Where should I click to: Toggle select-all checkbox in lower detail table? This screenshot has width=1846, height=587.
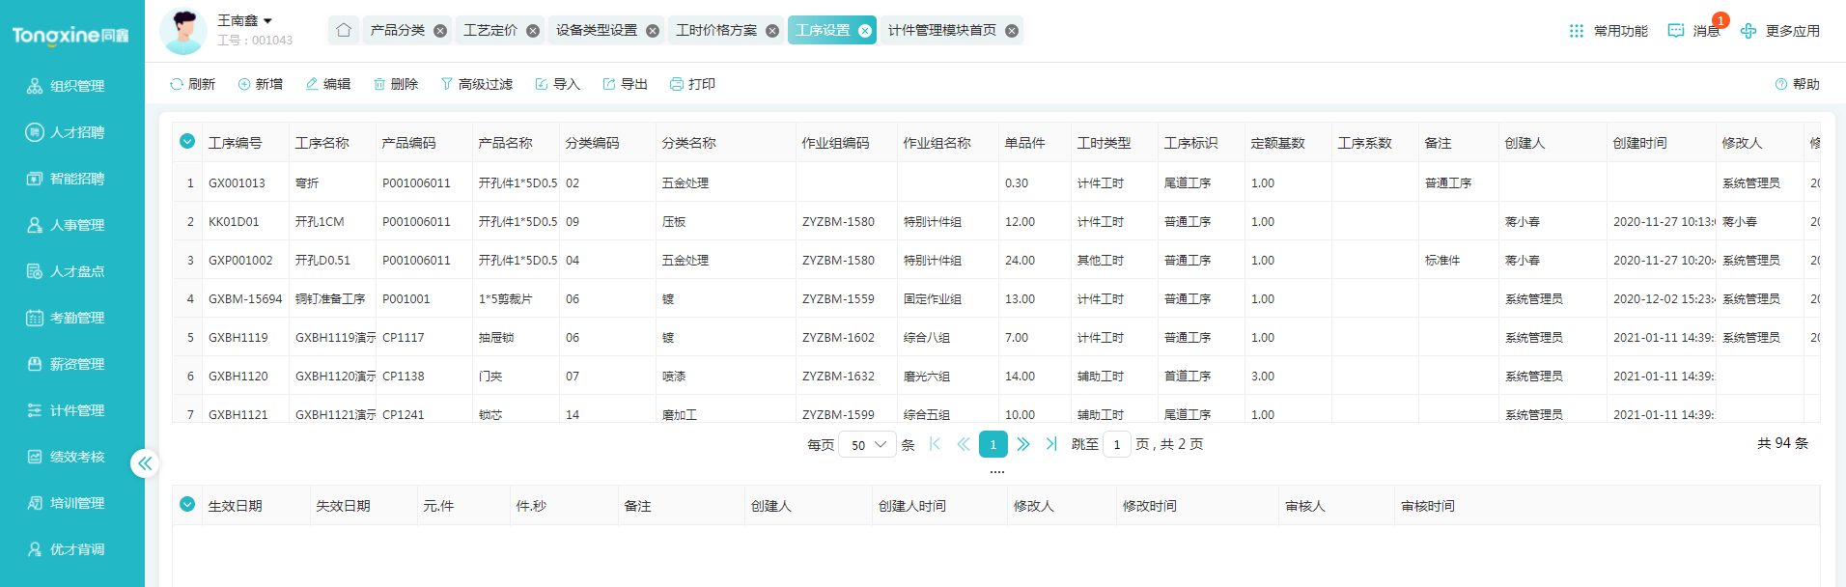click(187, 505)
